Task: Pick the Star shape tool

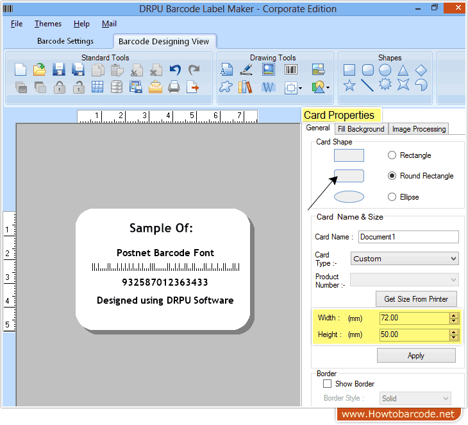Action: click(349, 85)
